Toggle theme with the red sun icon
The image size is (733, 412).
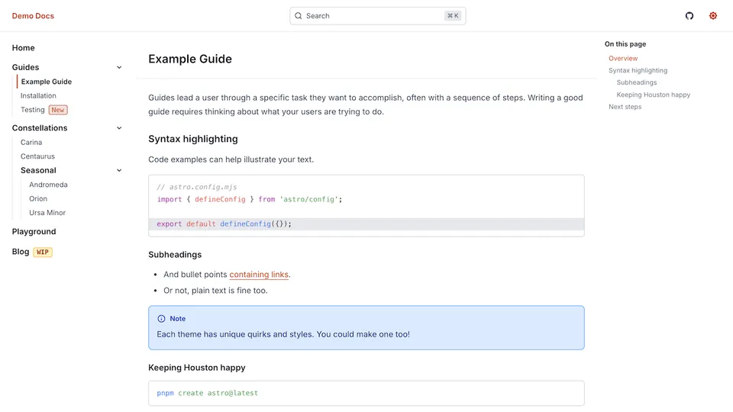(x=713, y=16)
